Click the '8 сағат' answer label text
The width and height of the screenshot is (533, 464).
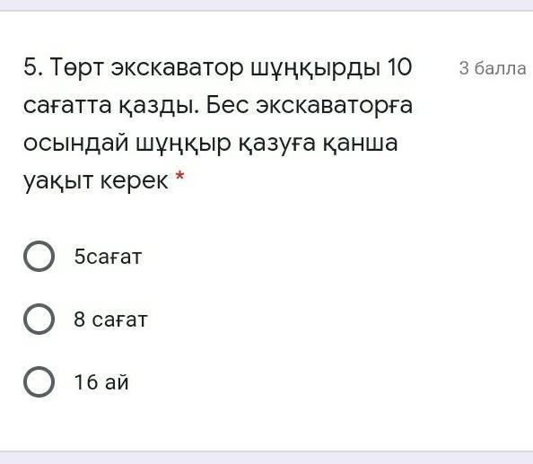point(110,320)
